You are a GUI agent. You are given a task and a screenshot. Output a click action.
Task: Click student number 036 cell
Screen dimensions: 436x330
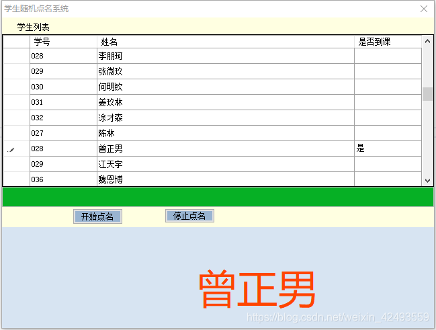pyautogui.click(x=63, y=179)
